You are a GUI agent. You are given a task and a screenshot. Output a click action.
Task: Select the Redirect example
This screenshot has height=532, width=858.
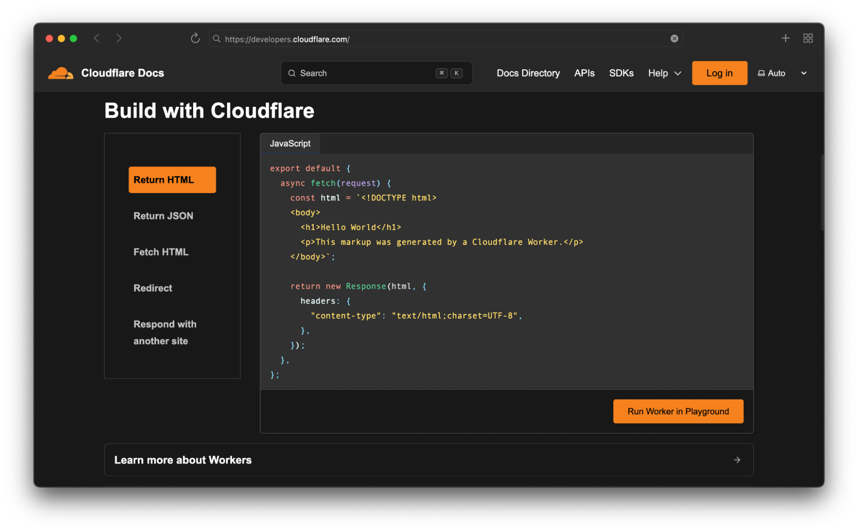[153, 288]
